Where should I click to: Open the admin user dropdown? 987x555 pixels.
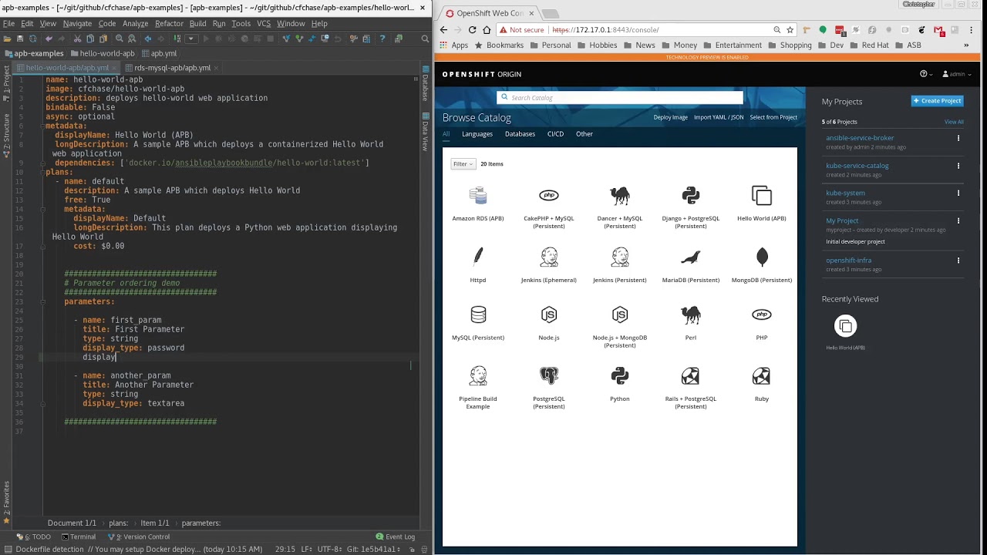tap(957, 74)
